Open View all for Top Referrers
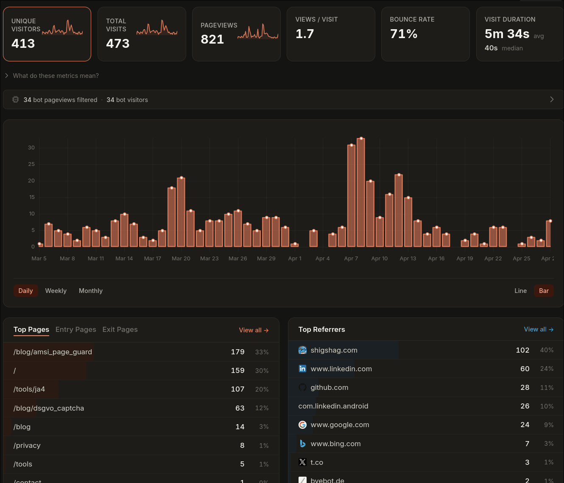Viewport: 564px width, 483px height. [x=539, y=329]
